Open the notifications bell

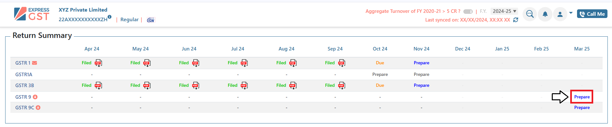(545, 14)
